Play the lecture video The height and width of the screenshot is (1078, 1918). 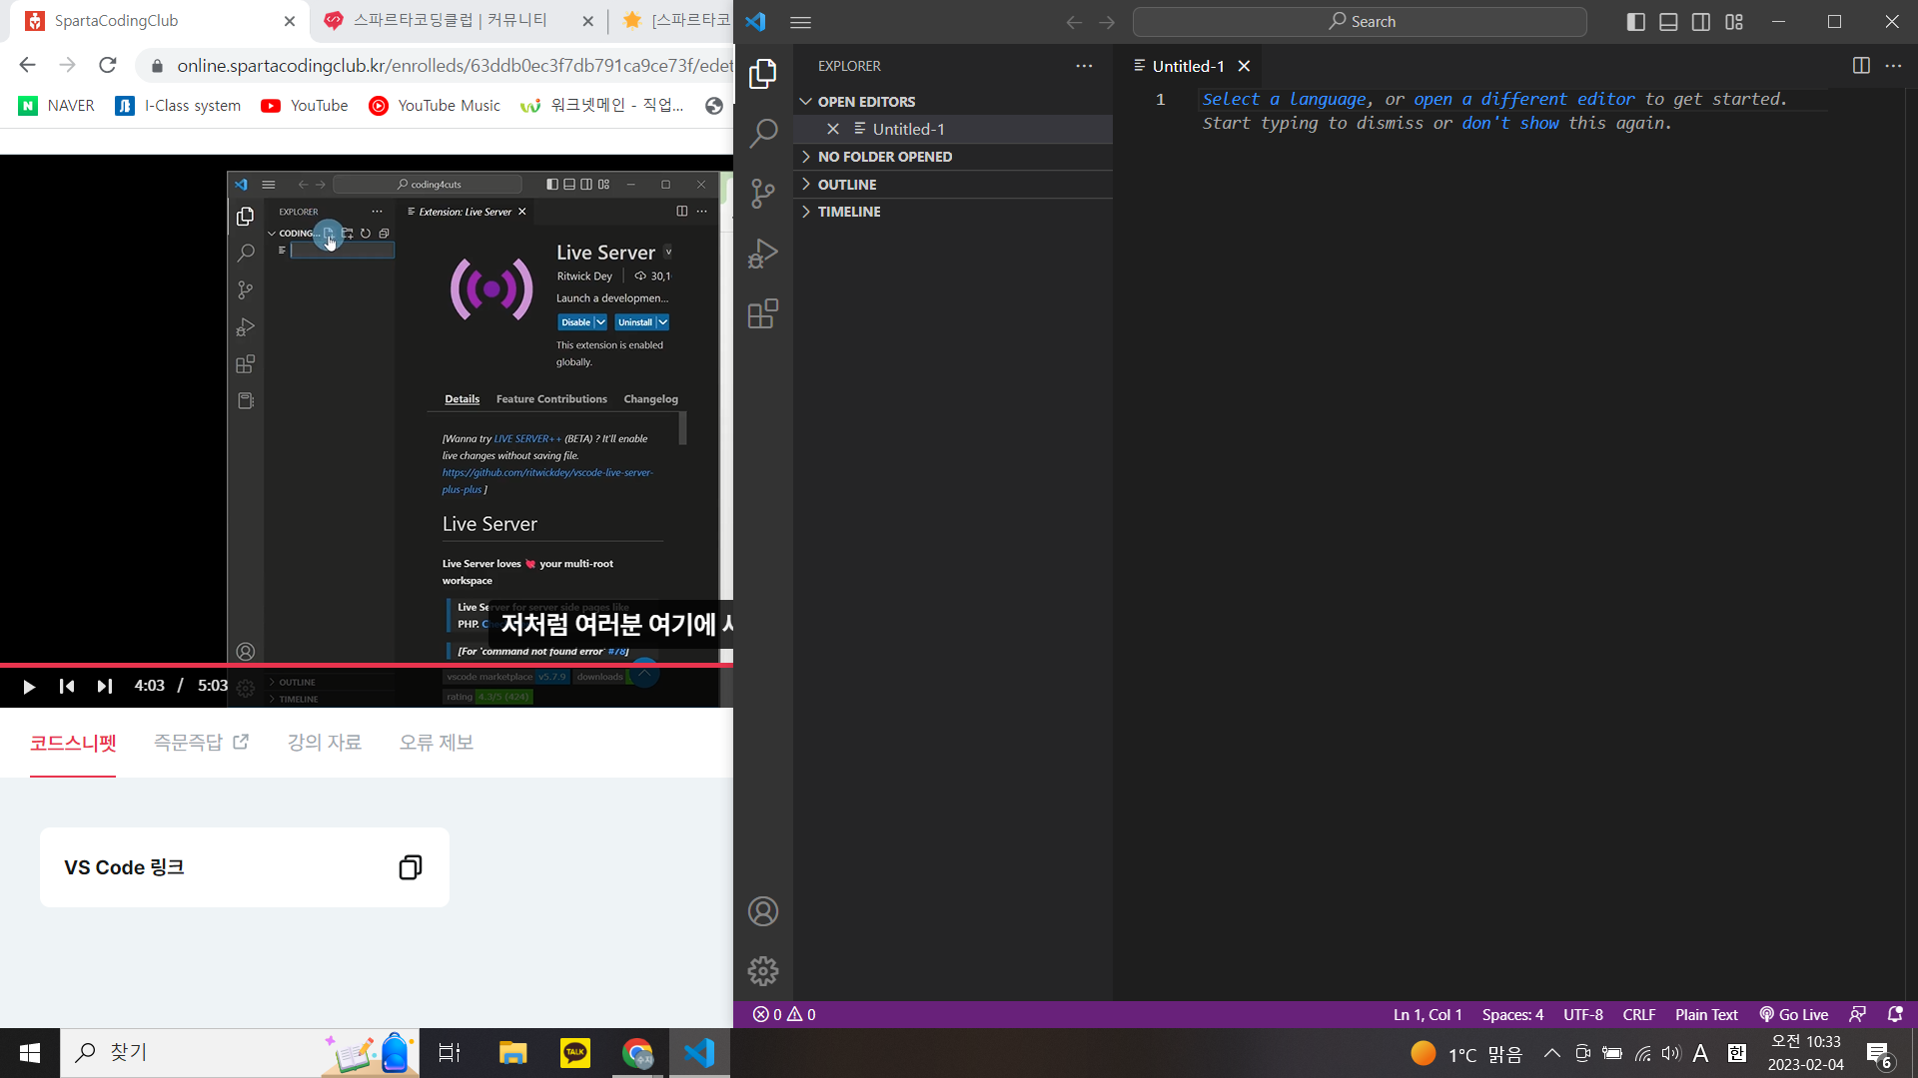[x=29, y=686]
